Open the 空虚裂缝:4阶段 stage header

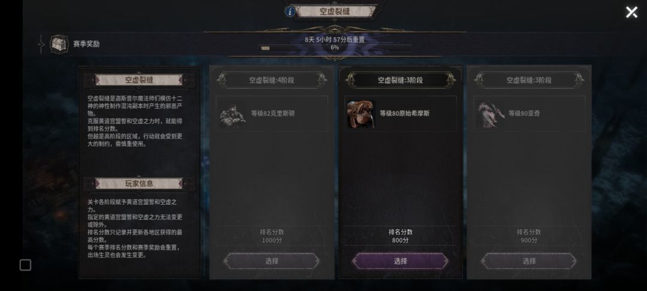pyautogui.click(x=271, y=80)
